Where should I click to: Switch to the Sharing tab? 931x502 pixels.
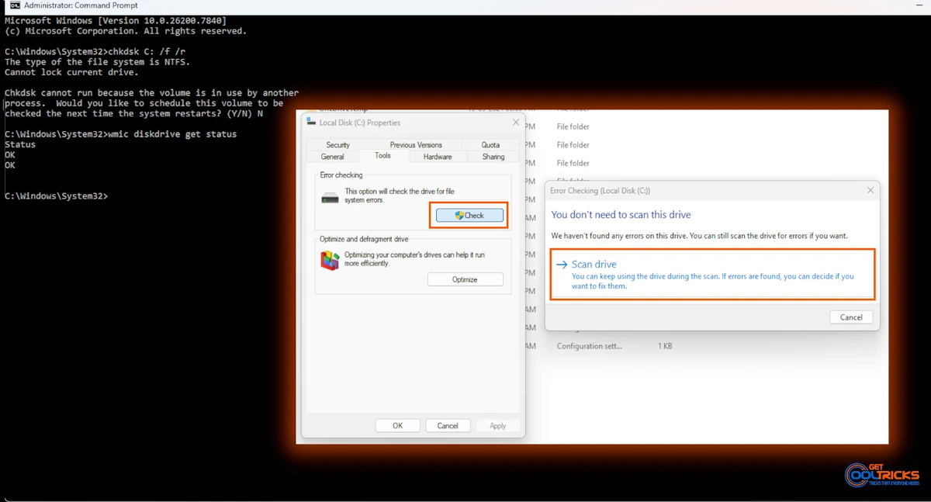click(x=493, y=157)
